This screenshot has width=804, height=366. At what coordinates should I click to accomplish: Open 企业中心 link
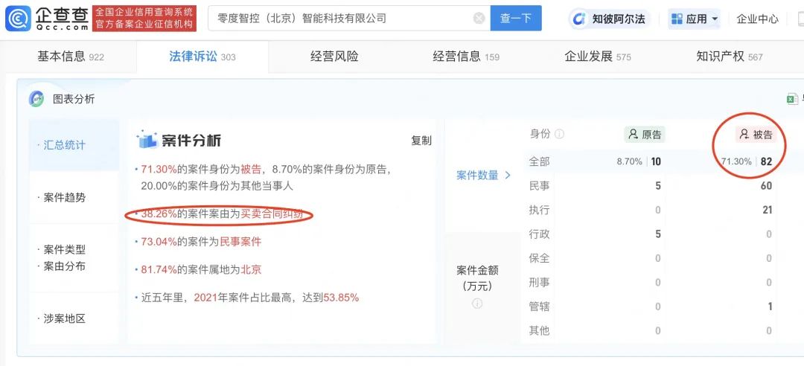click(x=757, y=19)
